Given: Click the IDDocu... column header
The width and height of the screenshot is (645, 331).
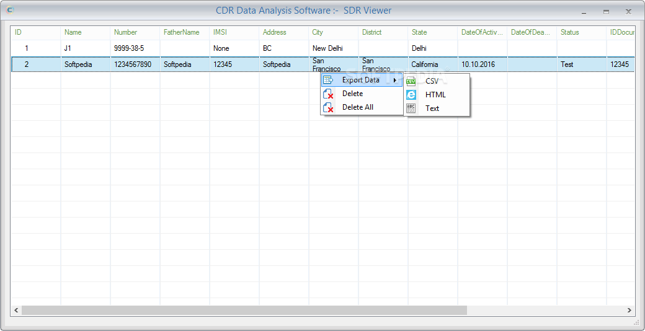Looking at the screenshot, I should (621, 32).
